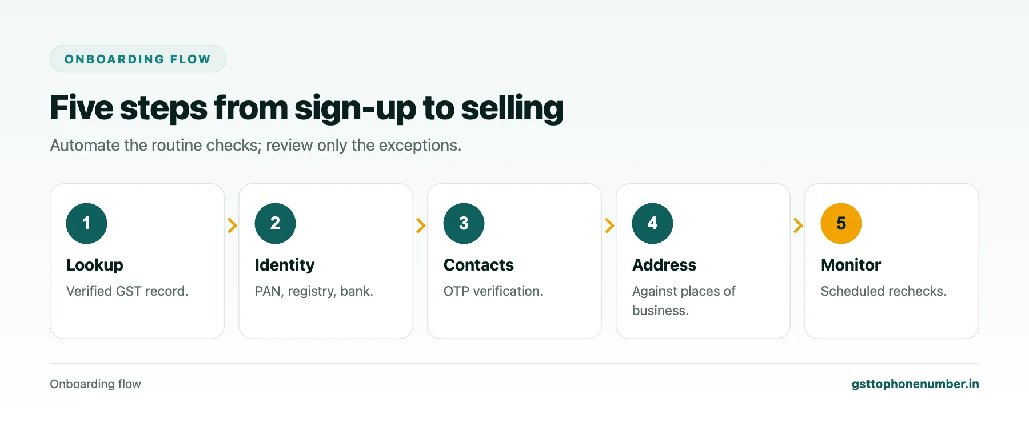
Task: Select the step 4 number circle
Action: point(652,223)
